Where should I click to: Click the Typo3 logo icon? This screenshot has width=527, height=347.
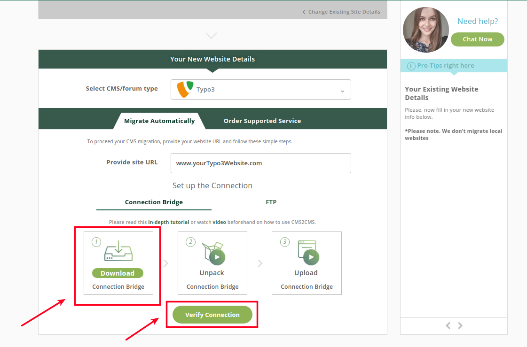tap(185, 89)
